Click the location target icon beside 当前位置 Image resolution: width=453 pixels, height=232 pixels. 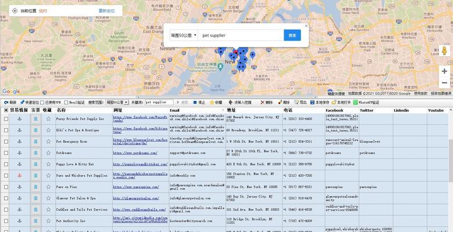(15, 11)
